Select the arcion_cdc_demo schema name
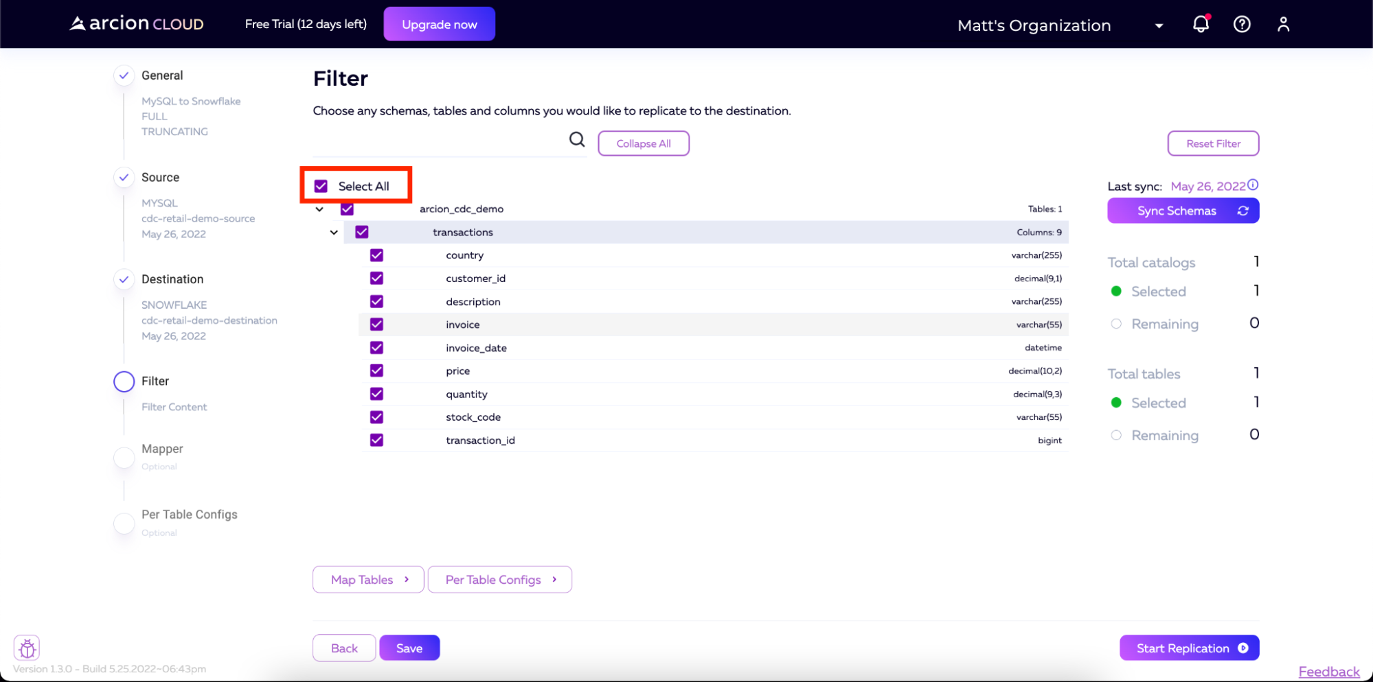The width and height of the screenshot is (1373, 682). [x=462, y=209]
